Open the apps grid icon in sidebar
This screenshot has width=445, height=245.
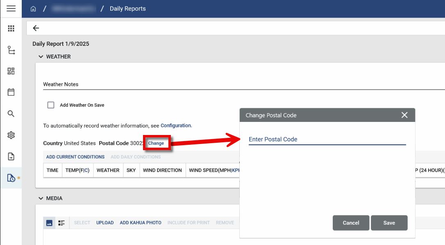click(11, 28)
